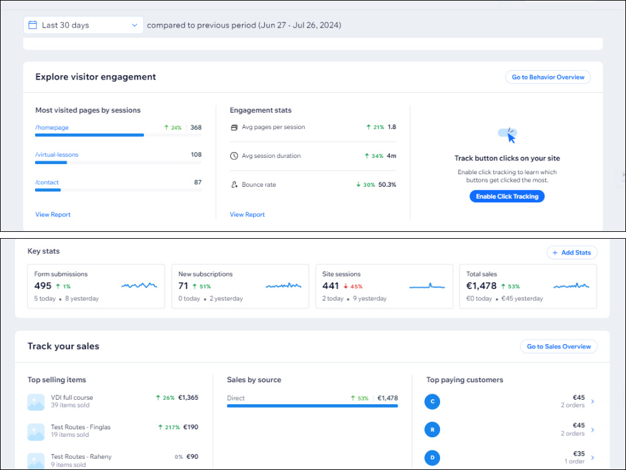
Task: Click the /homepage sessions progress bar
Action: click(x=118, y=135)
